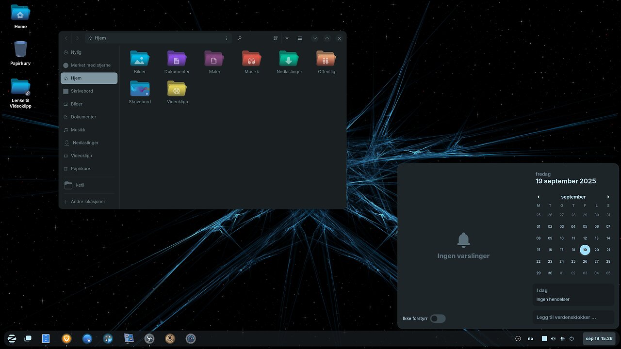Open view options dropdown arrow
This screenshot has height=349, width=621.
tap(287, 38)
